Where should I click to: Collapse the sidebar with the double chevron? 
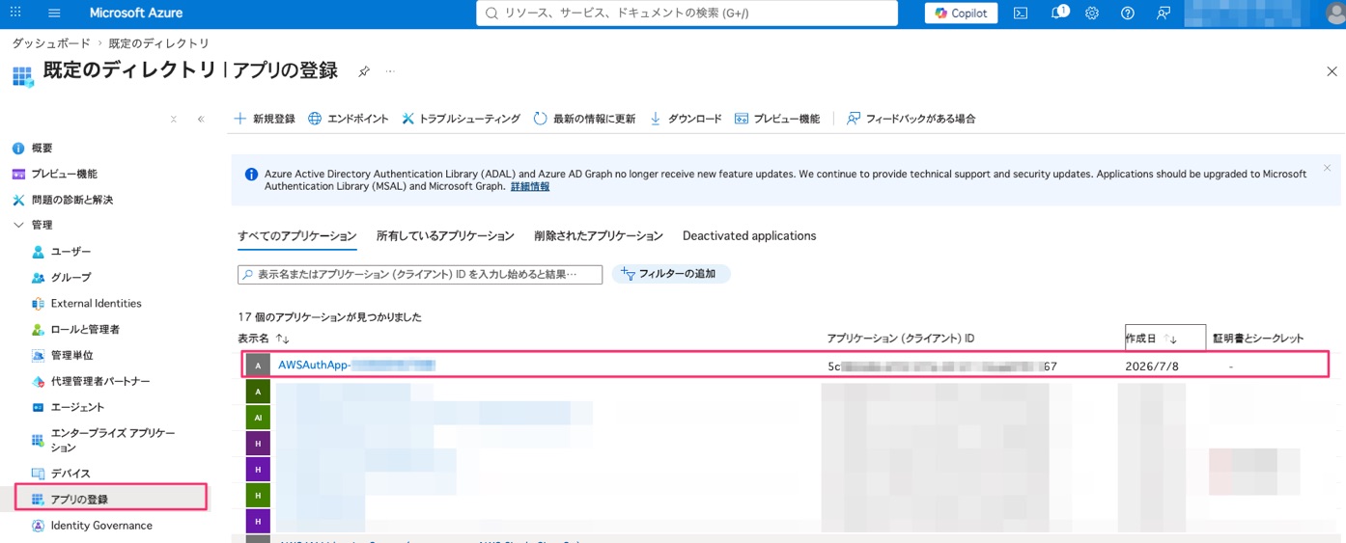pos(201,120)
